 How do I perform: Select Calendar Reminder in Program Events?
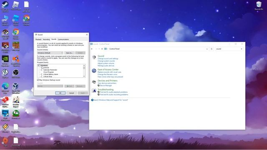[50, 70]
